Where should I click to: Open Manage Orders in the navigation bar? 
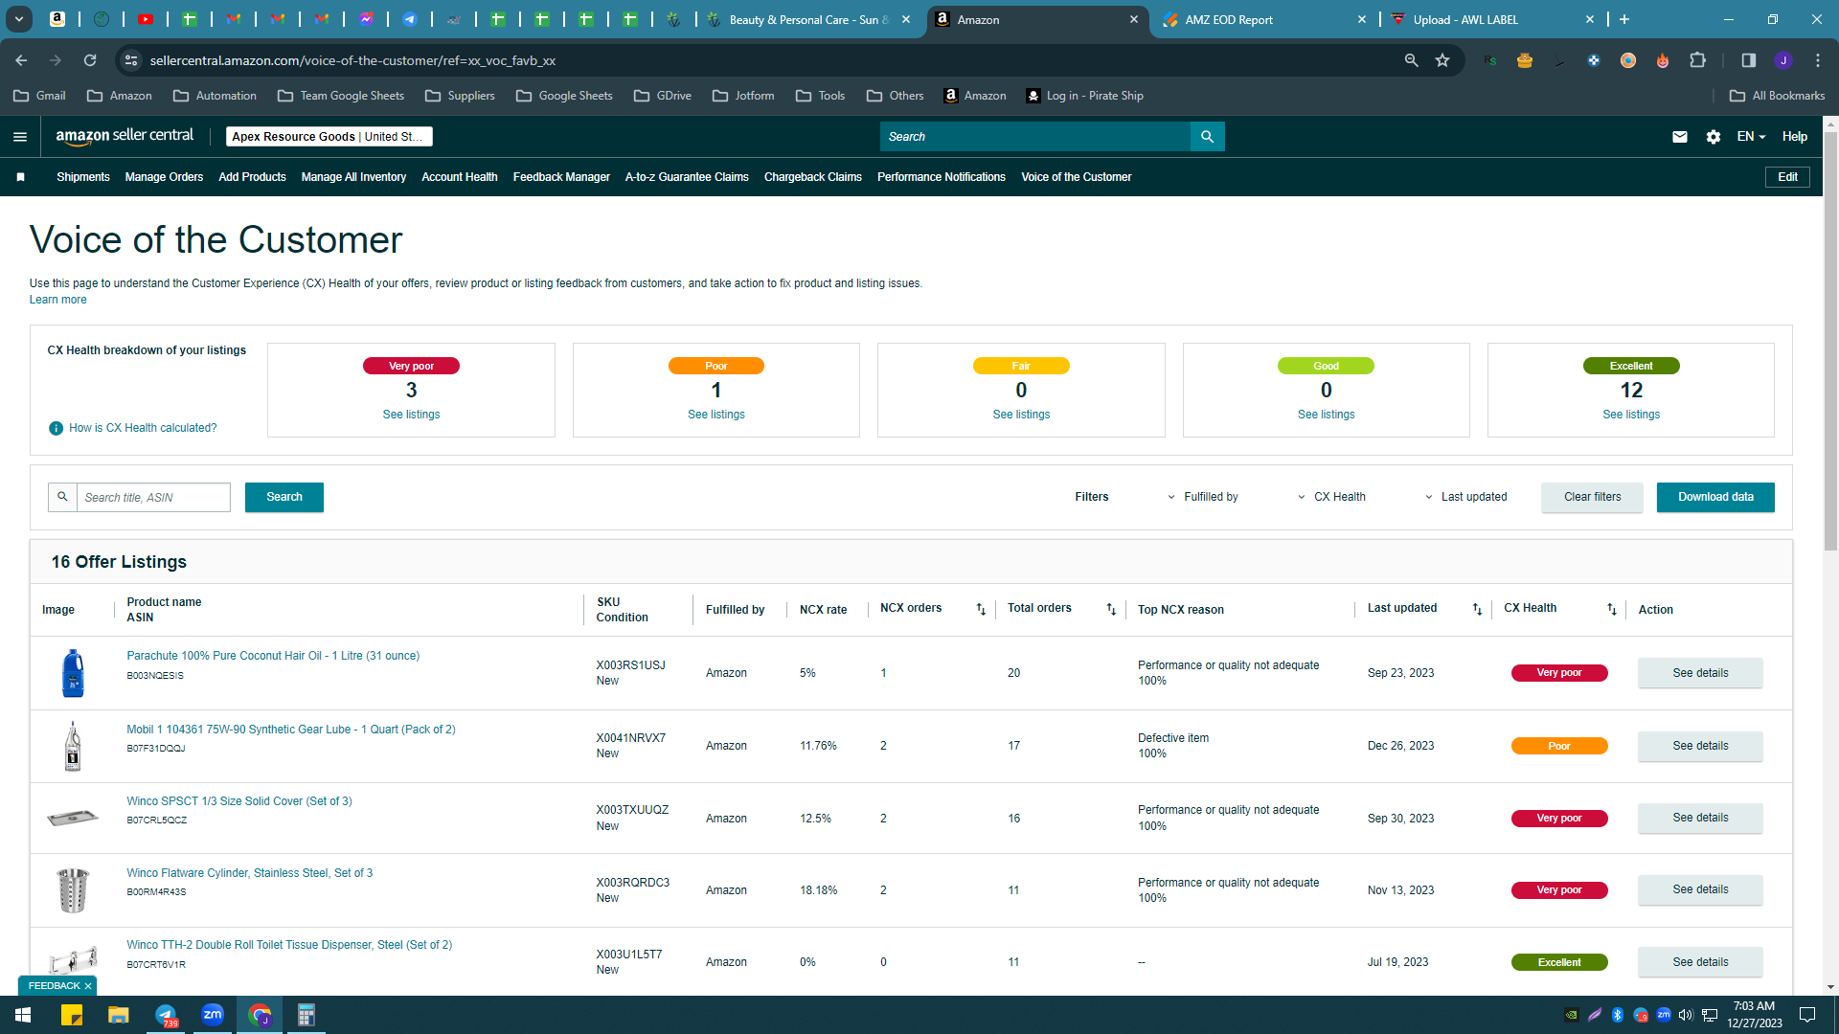[164, 177]
